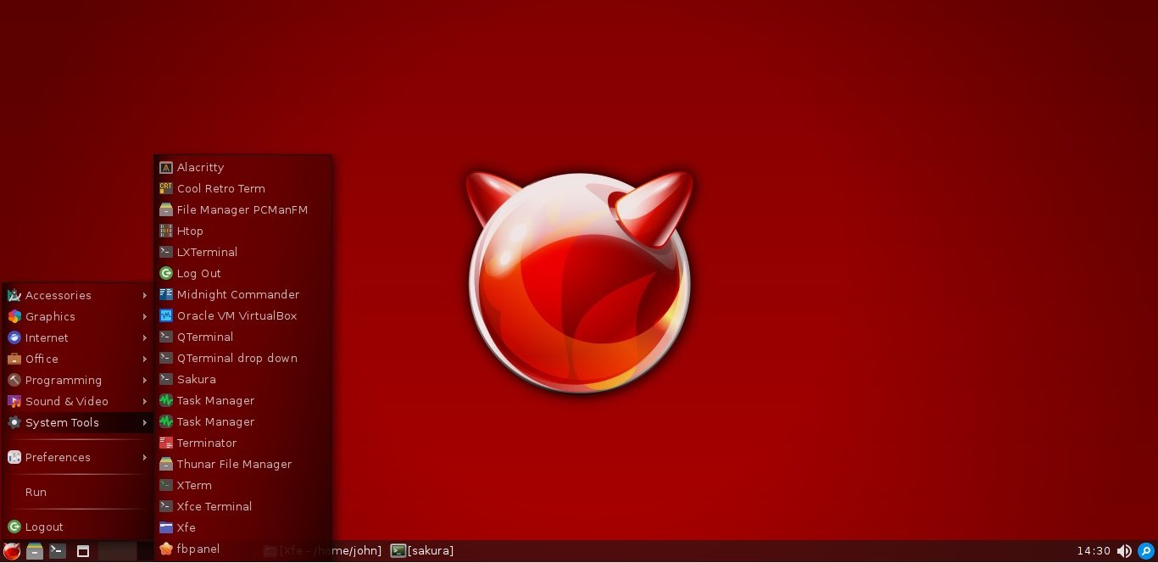
Task: Click the blue search icon in tray
Action: pos(1145,551)
